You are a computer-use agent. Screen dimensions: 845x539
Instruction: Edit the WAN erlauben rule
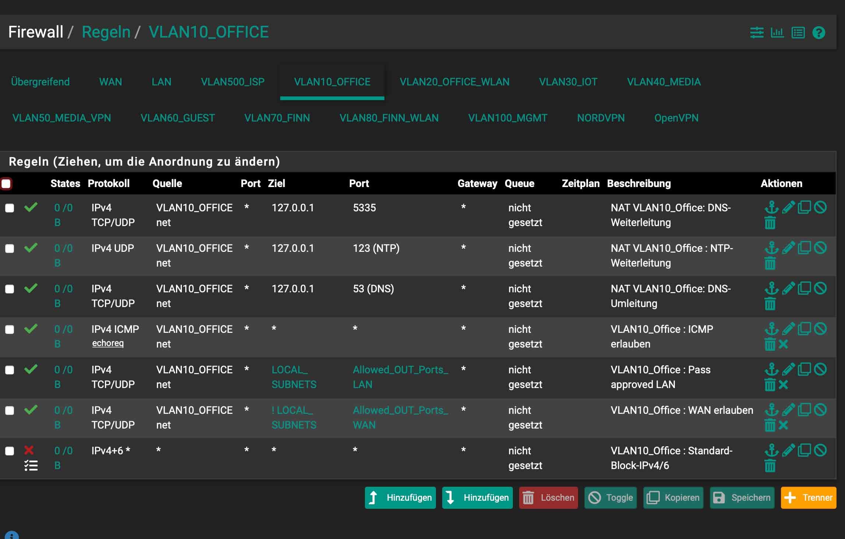point(788,410)
